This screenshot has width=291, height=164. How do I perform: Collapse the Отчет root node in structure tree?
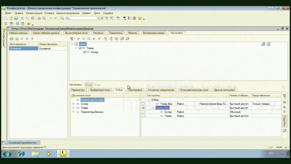tap(72, 44)
